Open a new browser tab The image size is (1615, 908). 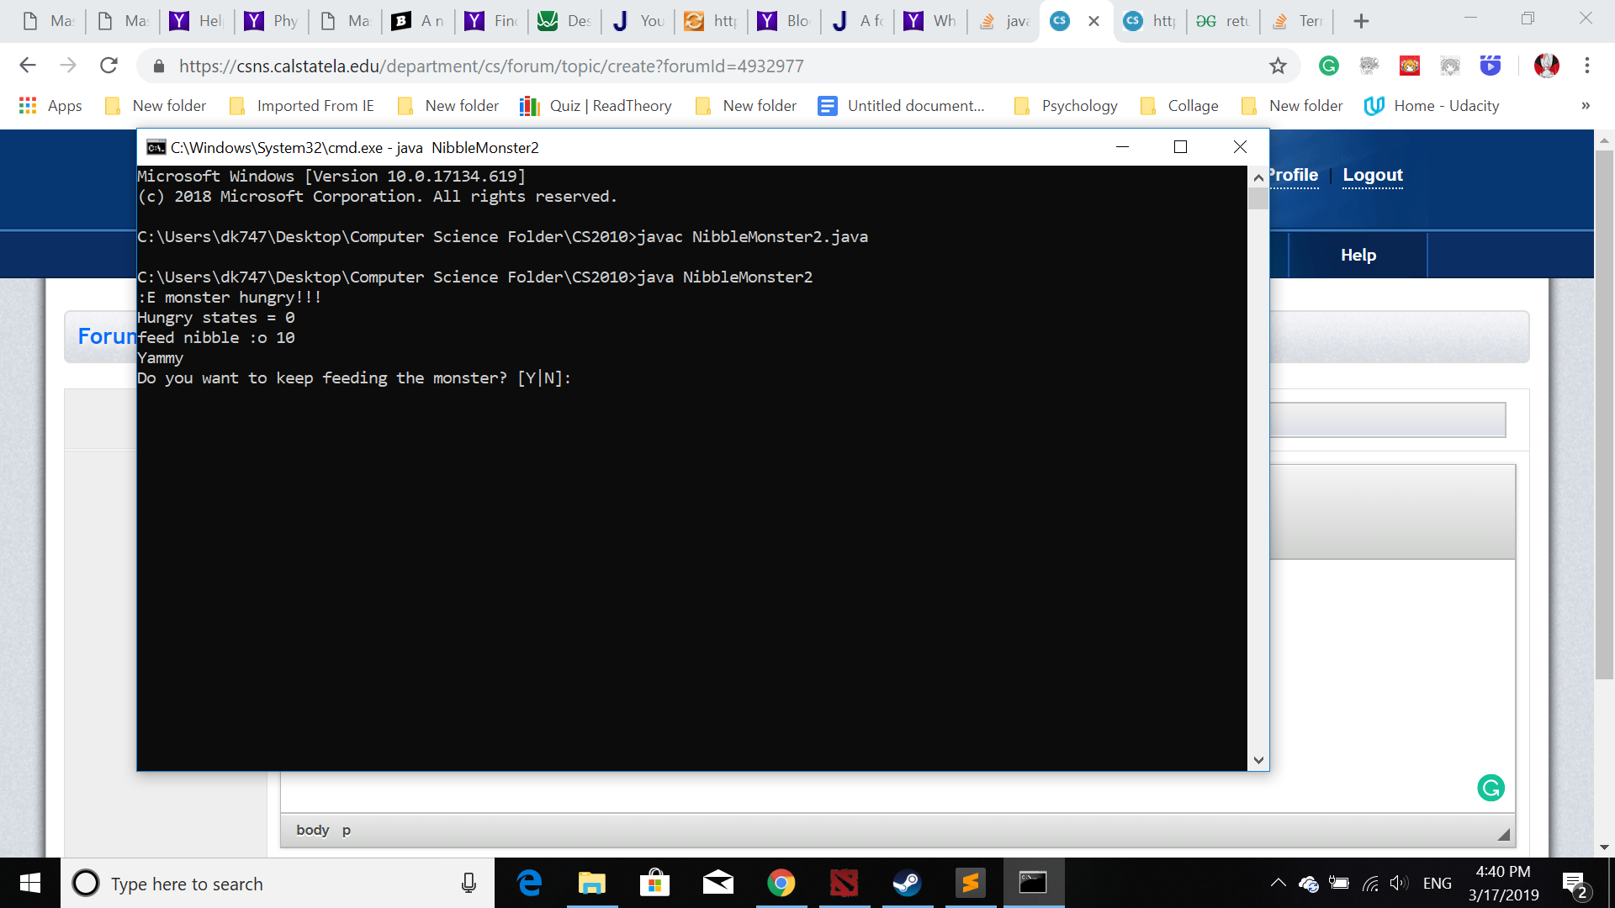pyautogui.click(x=1361, y=21)
